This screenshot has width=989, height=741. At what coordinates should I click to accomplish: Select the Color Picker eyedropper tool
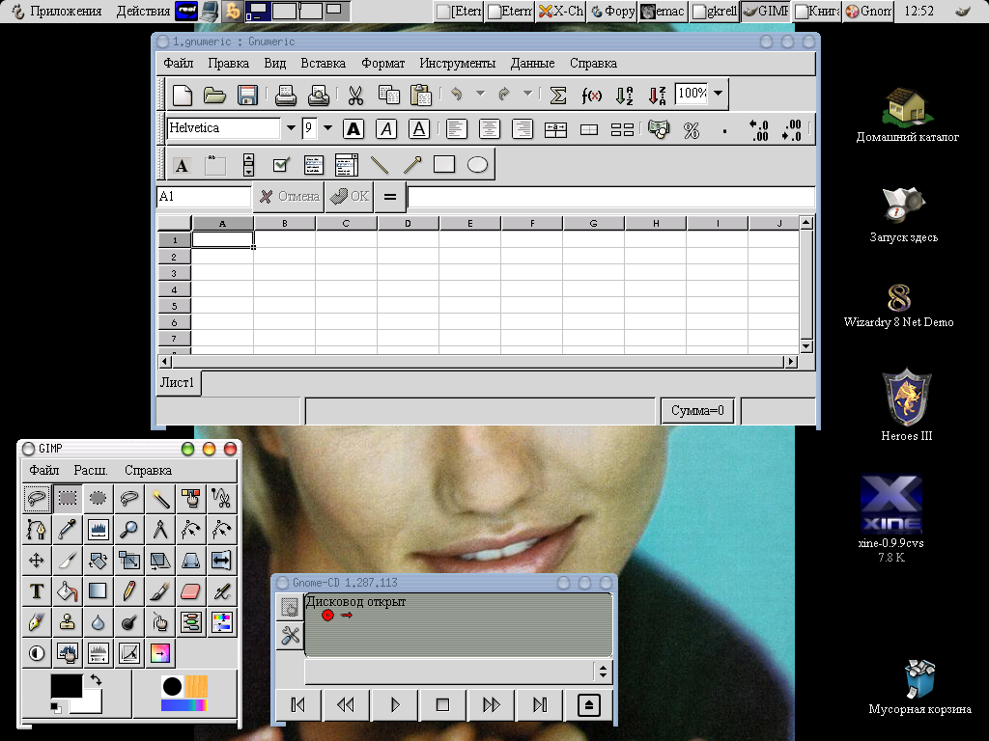[68, 528]
